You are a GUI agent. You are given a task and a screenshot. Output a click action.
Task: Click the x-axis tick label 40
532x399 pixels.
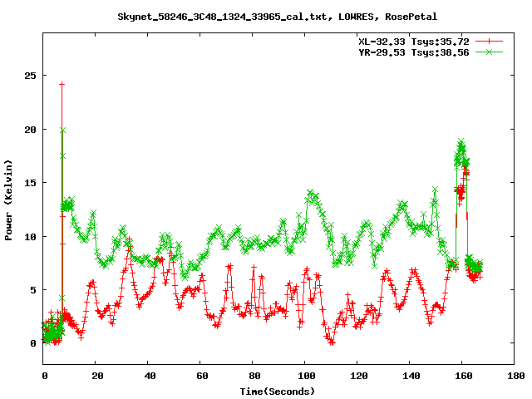coord(150,376)
